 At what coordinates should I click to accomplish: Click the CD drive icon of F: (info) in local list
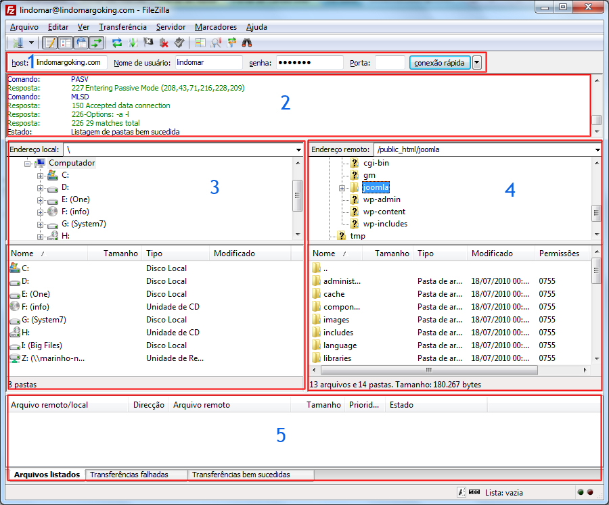point(15,306)
